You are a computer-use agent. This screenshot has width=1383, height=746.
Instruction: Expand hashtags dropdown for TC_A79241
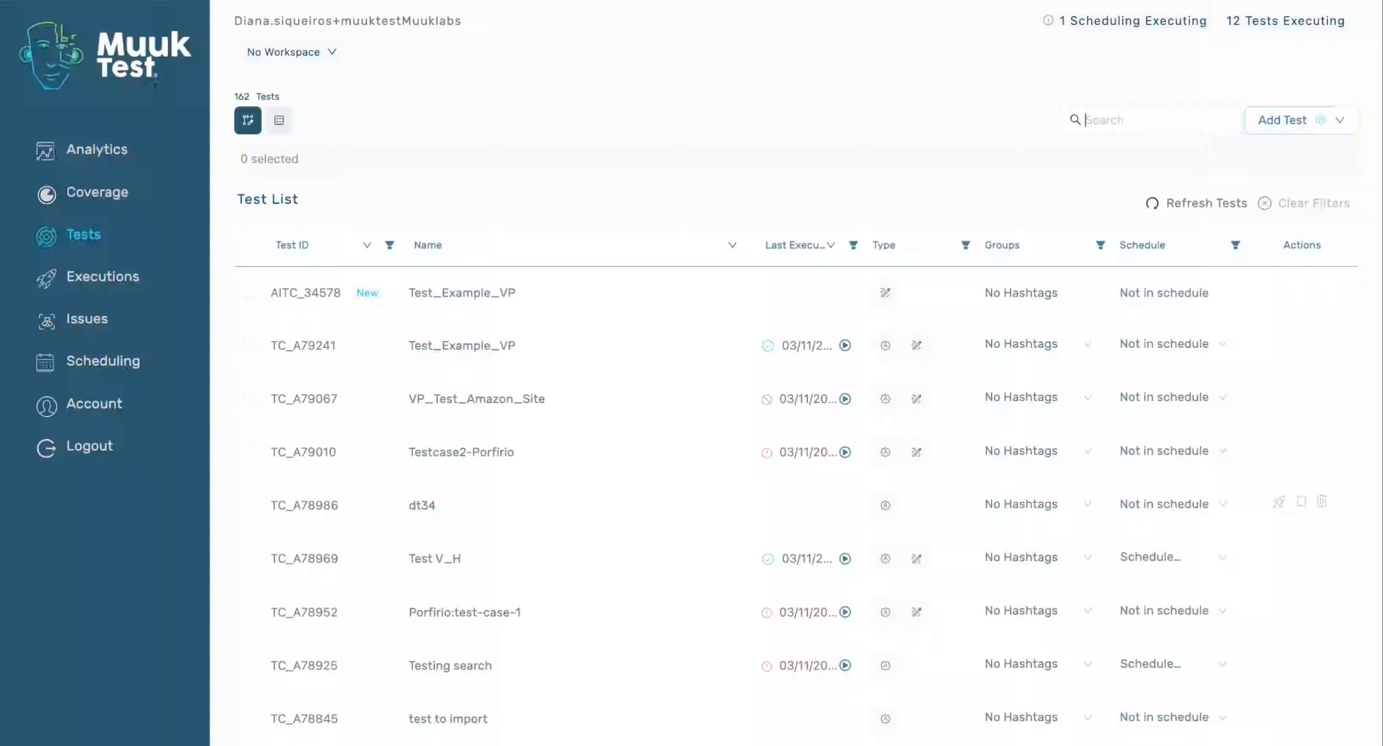[x=1088, y=344]
